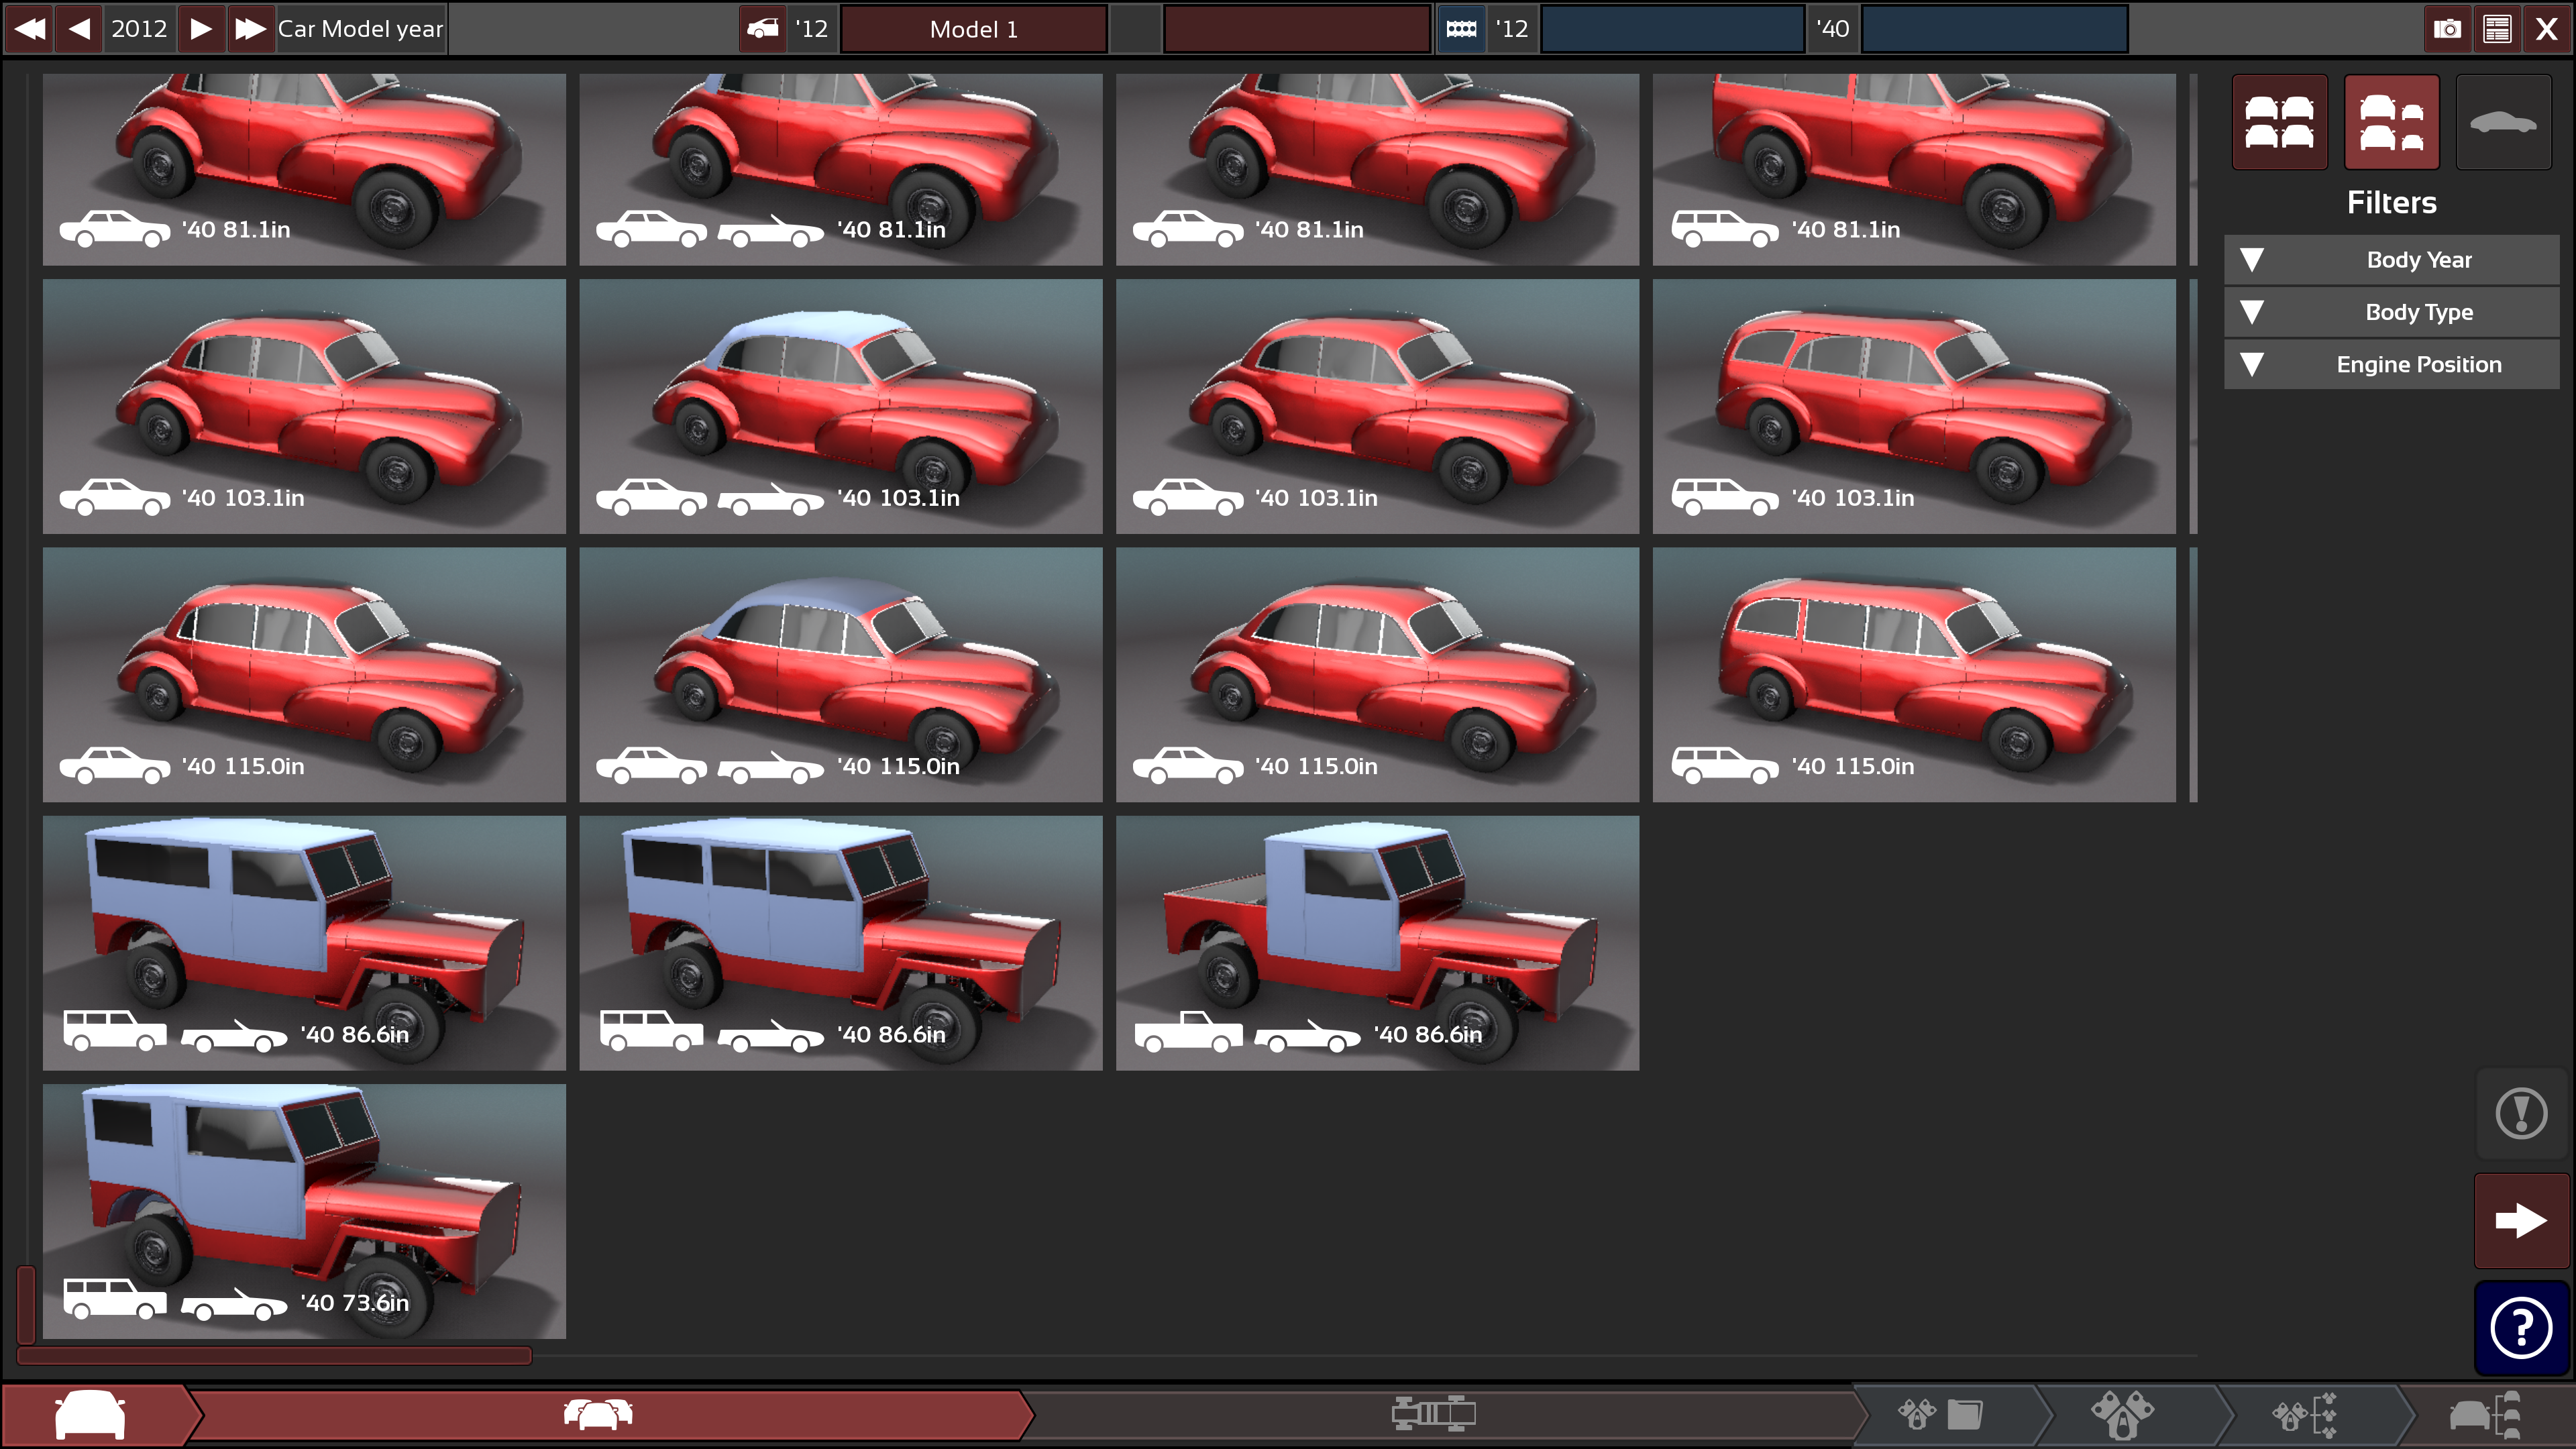Click the 2012 model year field
The height and width of the screenshot is (1449, 2576).
tap(140, 28)
